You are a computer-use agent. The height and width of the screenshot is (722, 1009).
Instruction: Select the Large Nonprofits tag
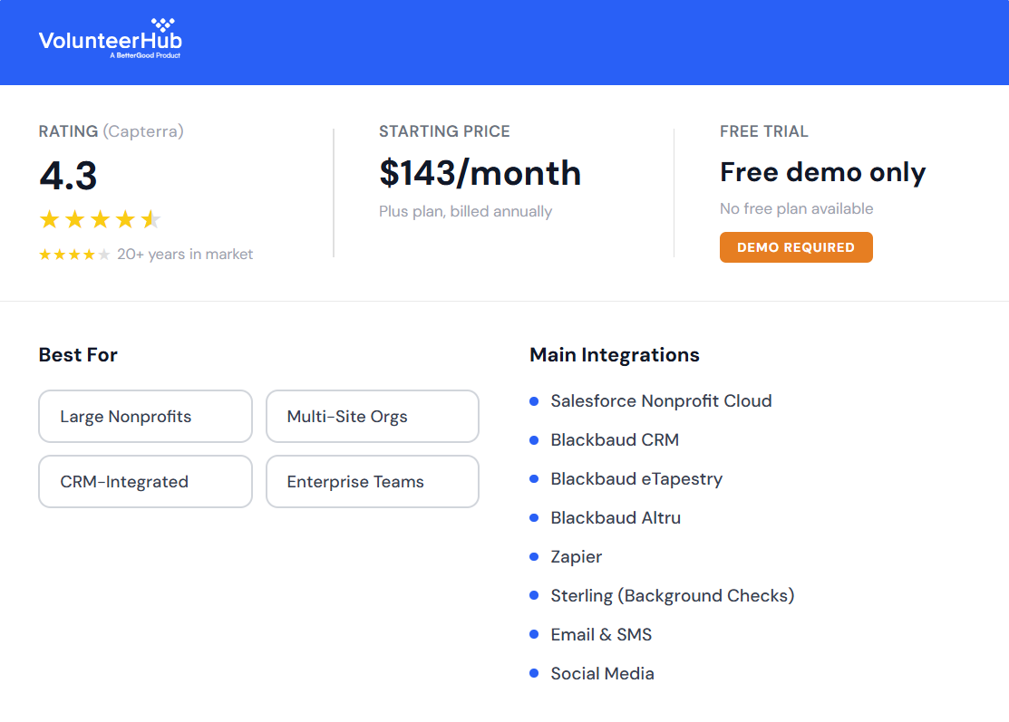click(x=145, y=416)
